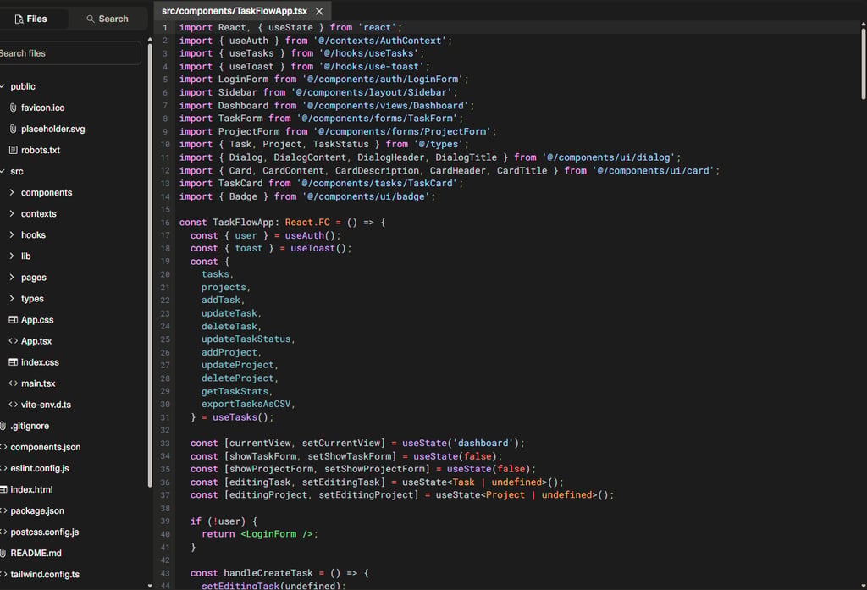Expand the lib folder chevron
The width and height of the screenshot is (867, 590).
(12, 256)
